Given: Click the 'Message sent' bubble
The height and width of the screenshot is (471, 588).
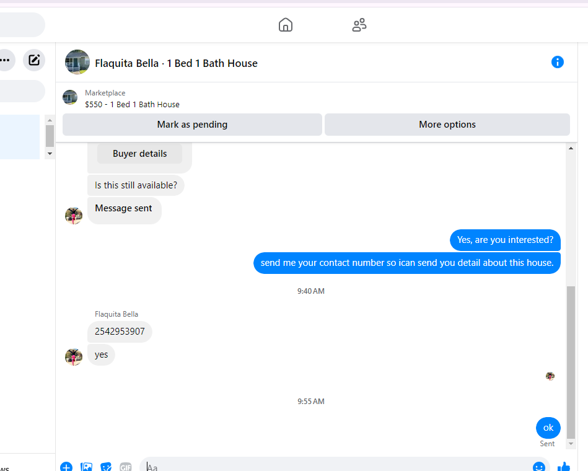Looking at the screenshot, I should pyautogui.click(x=124, y=210).
